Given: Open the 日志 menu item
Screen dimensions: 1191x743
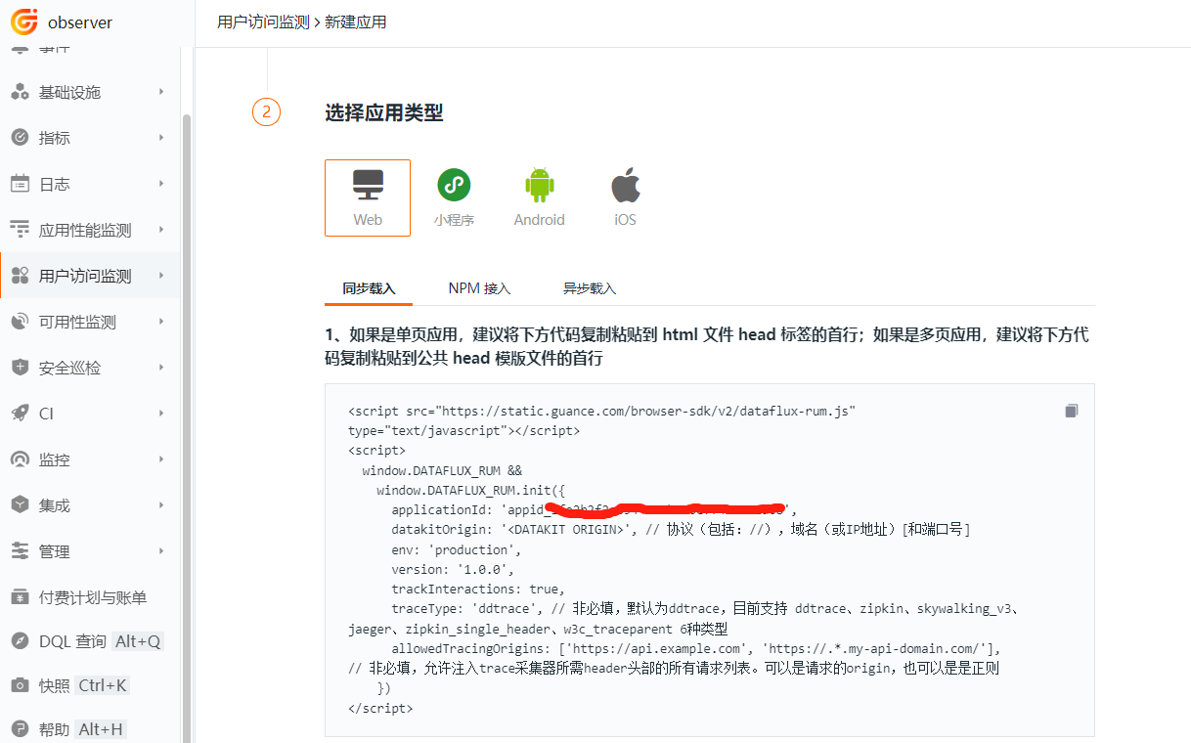Looking at the screenshot, I should tap(90, 184).
